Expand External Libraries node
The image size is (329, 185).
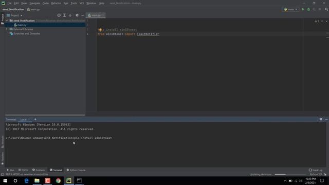coord(7,29)
